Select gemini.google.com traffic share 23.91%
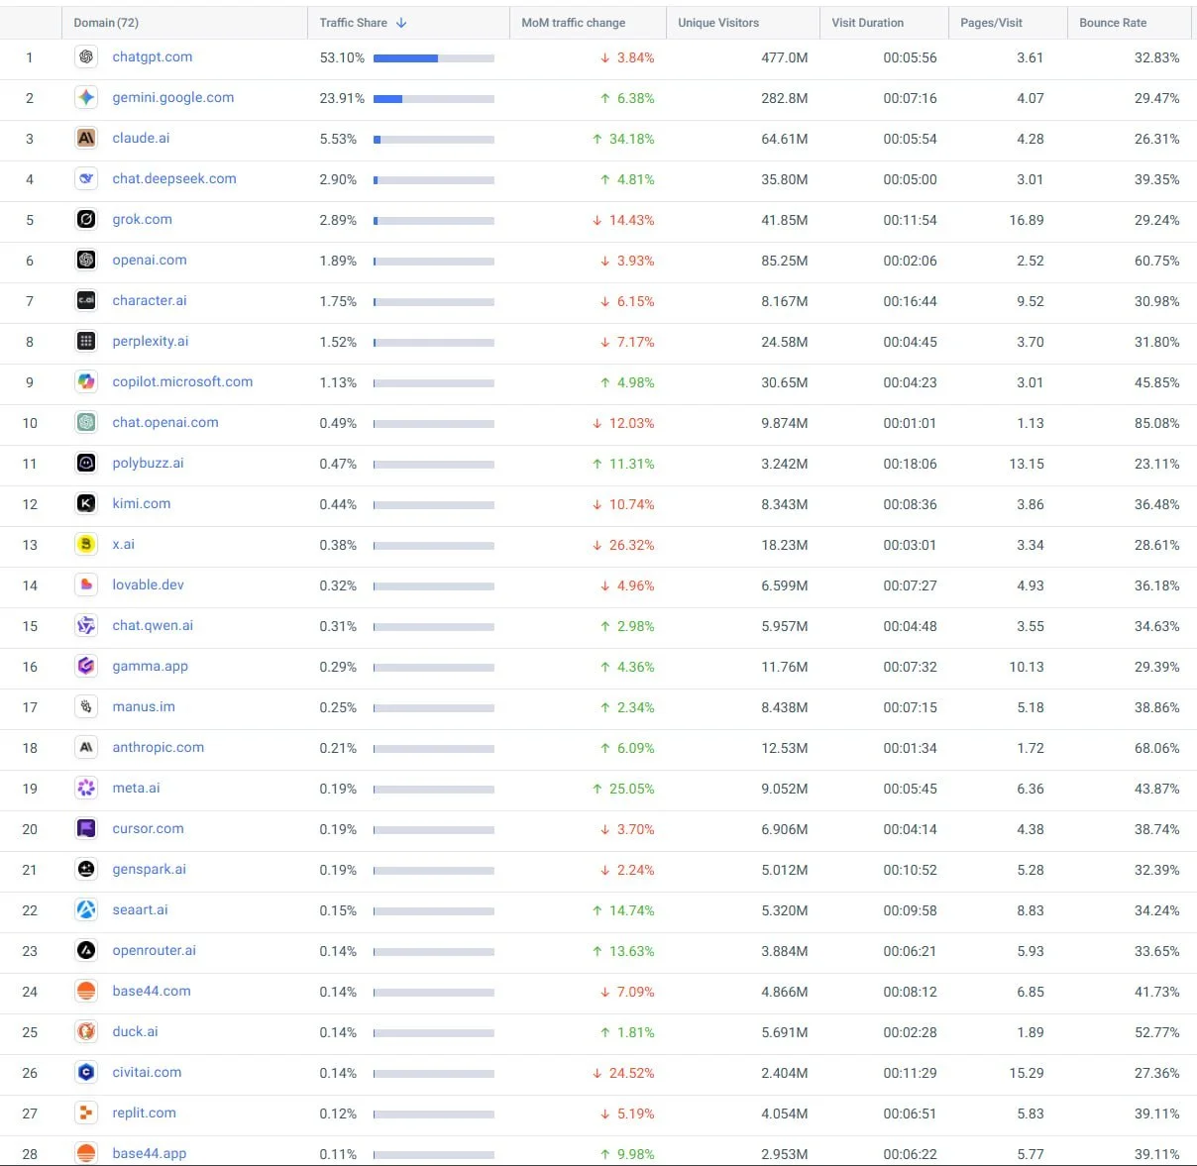Screen dimensions: 1197x1166 point(342,99)
